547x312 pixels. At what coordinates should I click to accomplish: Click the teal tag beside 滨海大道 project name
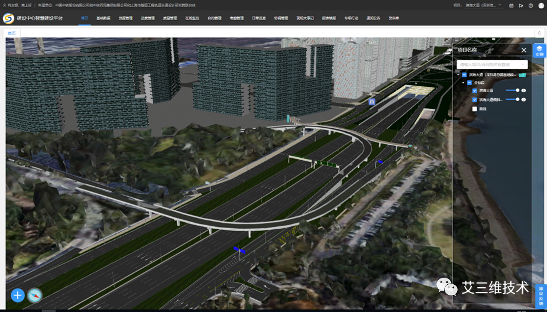tap(522, 74)
